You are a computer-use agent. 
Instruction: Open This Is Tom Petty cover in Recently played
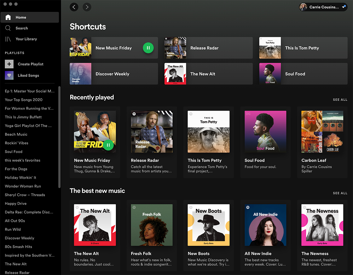(209, 132)
